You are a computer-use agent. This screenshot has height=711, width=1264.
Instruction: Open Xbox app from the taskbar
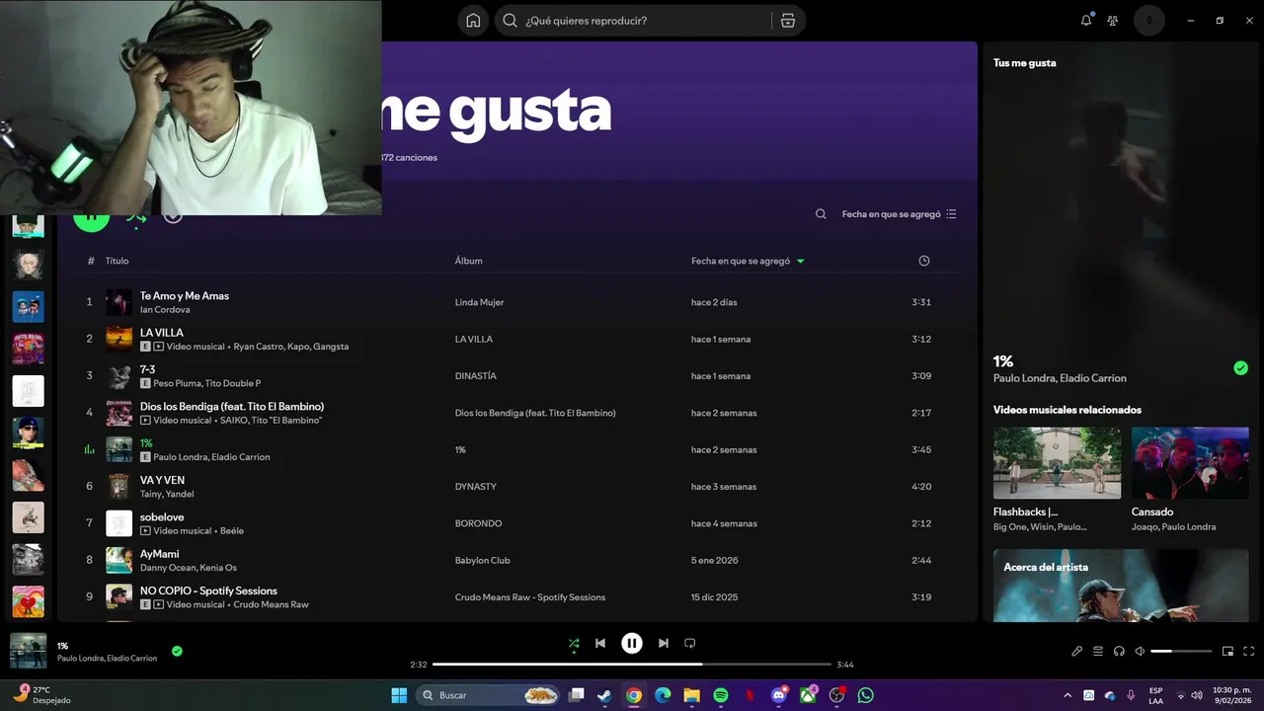click(x=808, y=695)
